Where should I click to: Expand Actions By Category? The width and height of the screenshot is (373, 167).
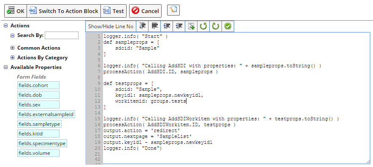[12, 58]
